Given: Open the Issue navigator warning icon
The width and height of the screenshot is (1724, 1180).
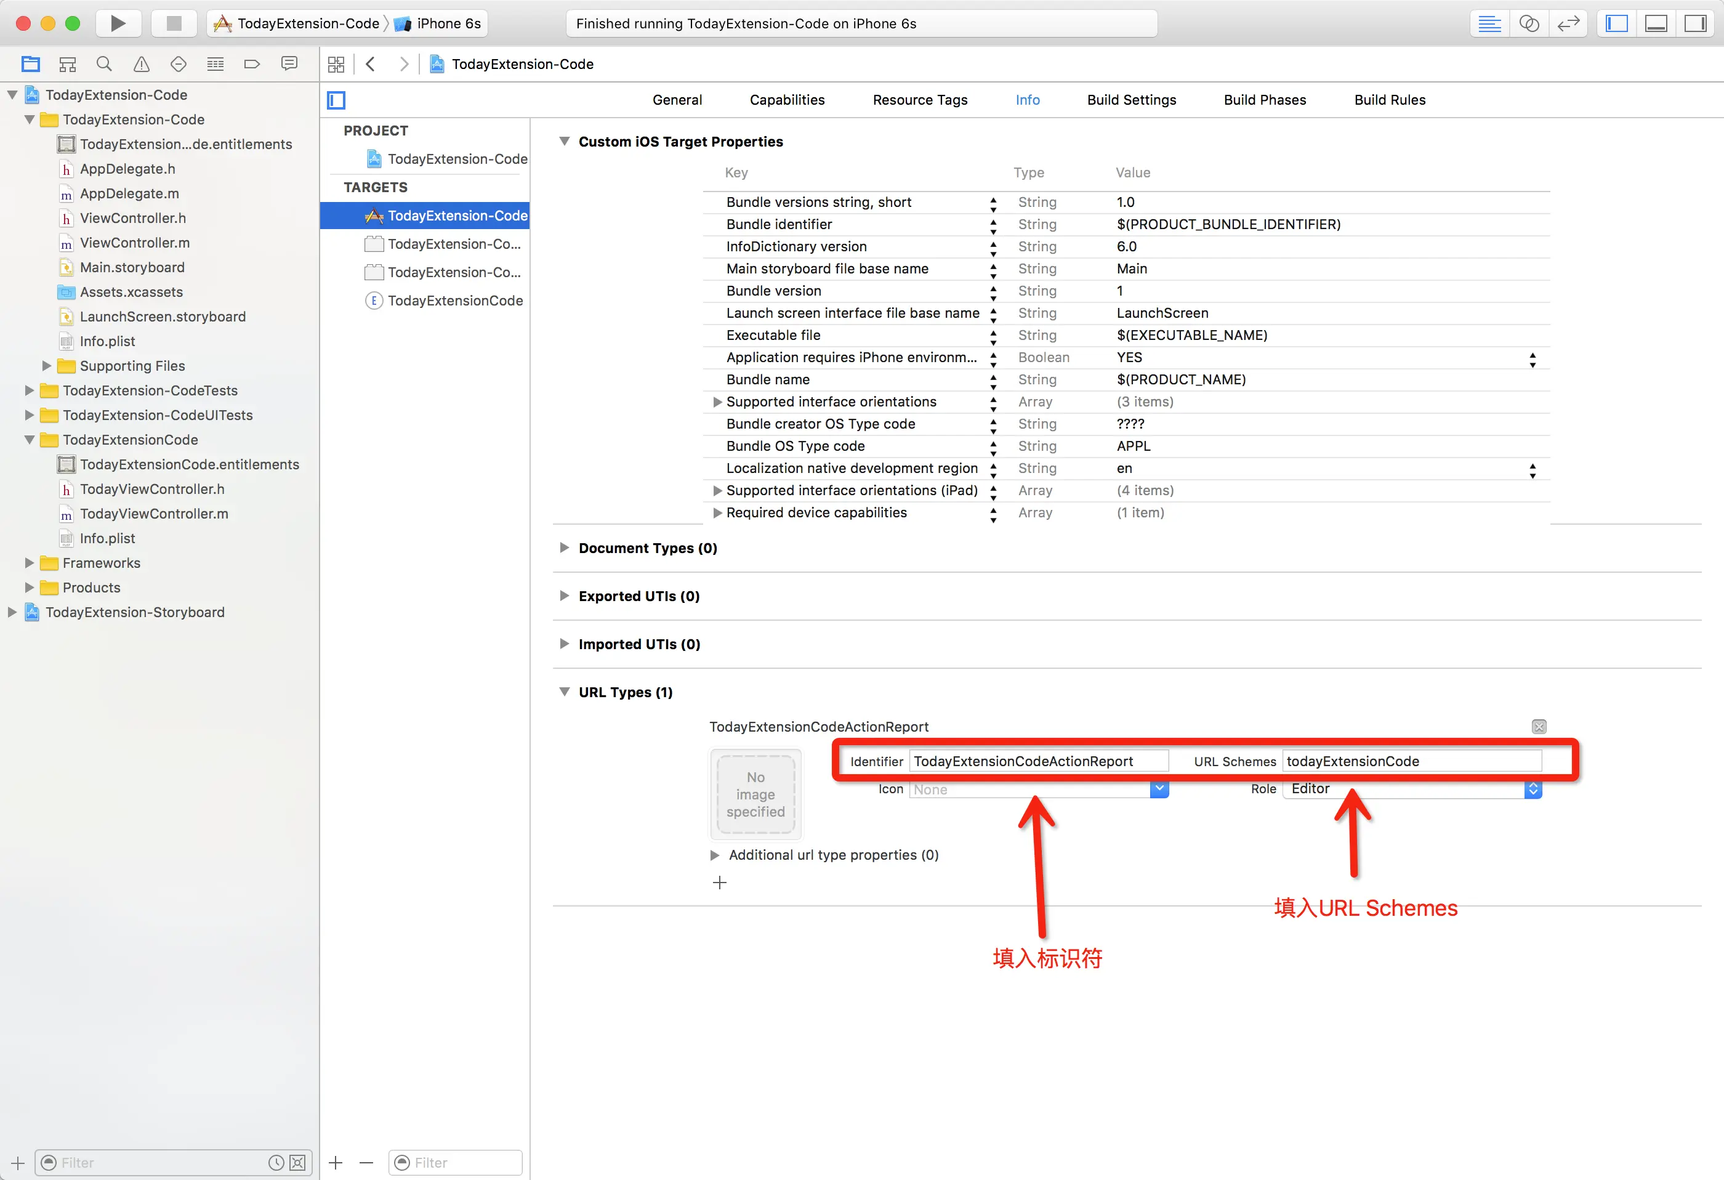Looking at the screenshot, I should point(141,64).
